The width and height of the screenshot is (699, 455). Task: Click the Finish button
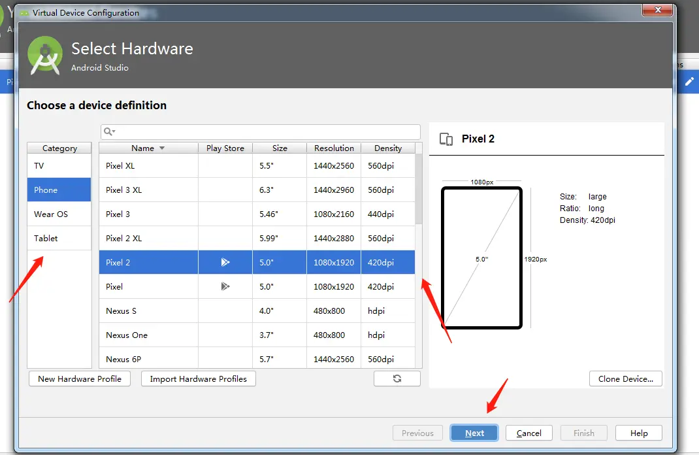click(x=584, y=433)
